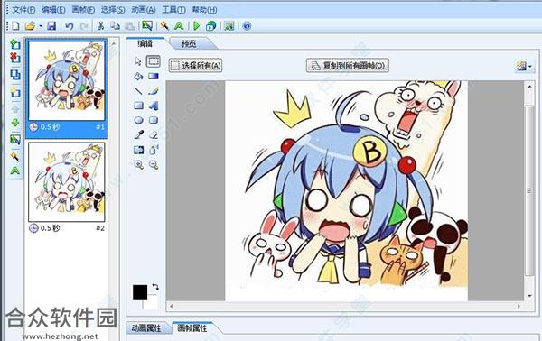
Task: Switch to the 编辑 tab
Action: pyautogui.click(x=145, y=43)
